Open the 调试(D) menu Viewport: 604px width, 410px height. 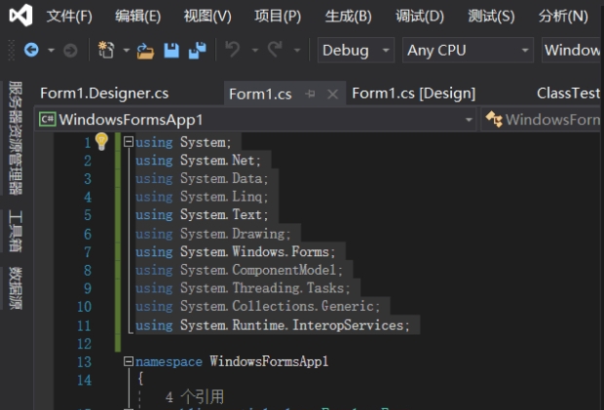coord(420,17)
